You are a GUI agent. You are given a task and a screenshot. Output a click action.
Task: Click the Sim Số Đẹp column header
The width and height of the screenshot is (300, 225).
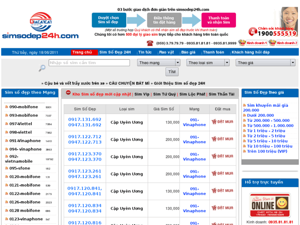[x=85, y=109]
